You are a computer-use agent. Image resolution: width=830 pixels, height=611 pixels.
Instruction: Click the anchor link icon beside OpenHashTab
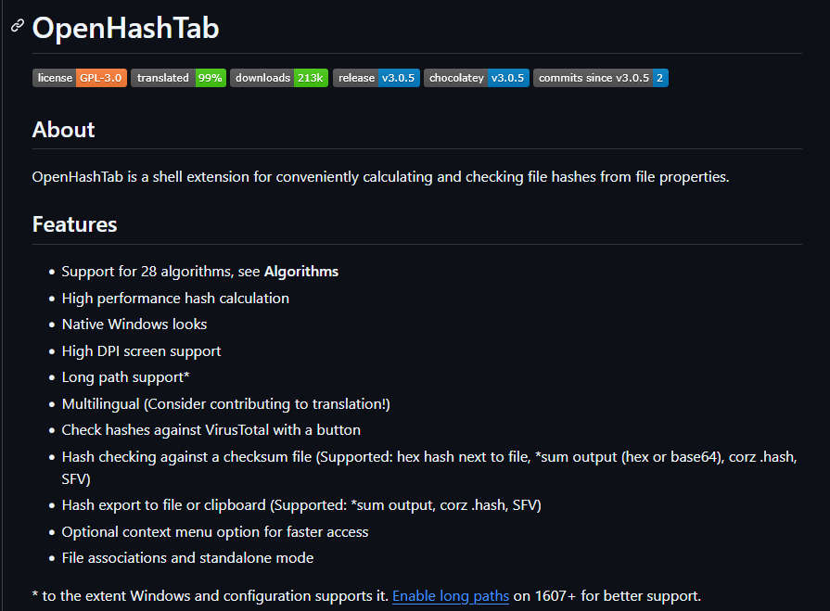17,27
